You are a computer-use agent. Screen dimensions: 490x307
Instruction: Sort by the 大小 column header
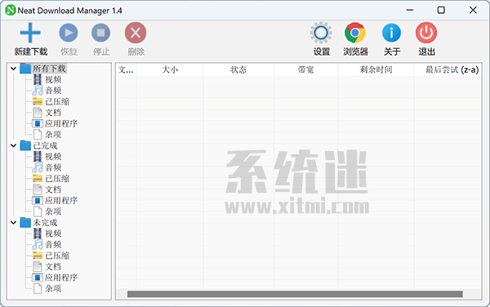(x=170, y=69)
